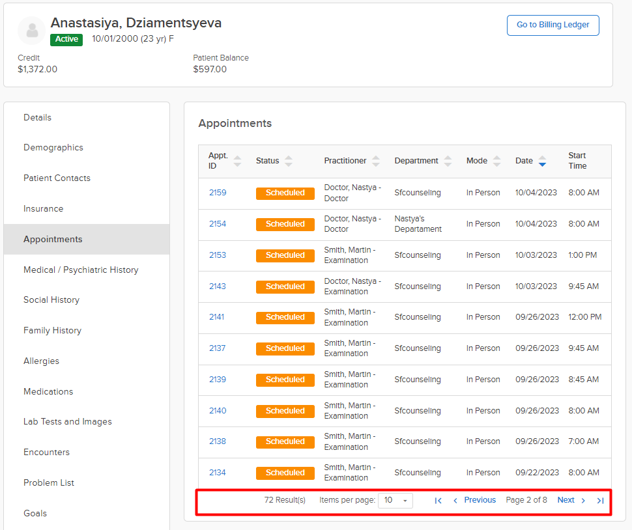Toggle the Date column sort arrow
The width and height of the screenshot is (632, 530).
click(543, 161)
